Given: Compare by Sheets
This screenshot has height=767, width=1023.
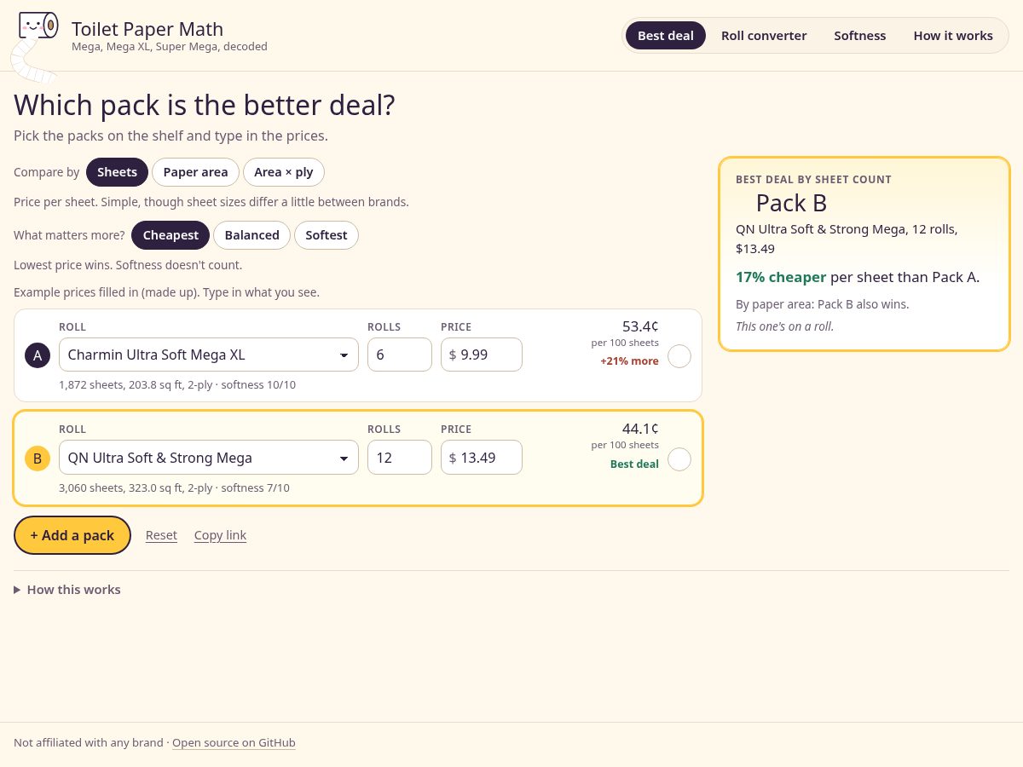Looking at the screenshot, I should pos(117,172).
